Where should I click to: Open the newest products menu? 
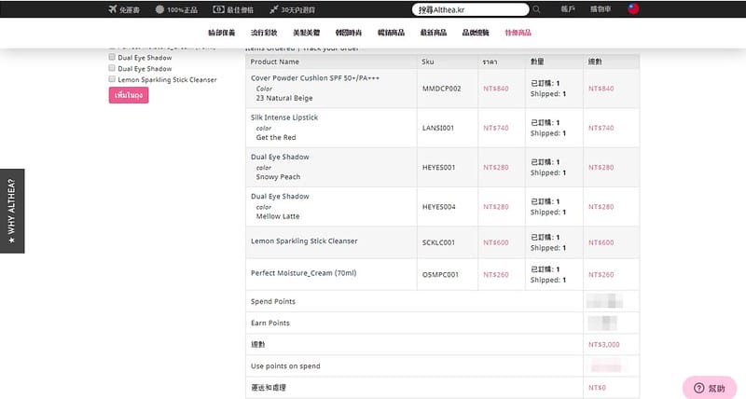tap(434, 33)
